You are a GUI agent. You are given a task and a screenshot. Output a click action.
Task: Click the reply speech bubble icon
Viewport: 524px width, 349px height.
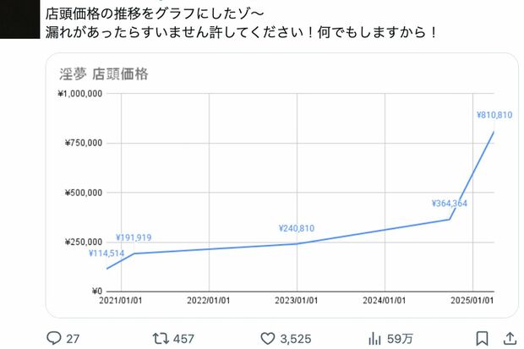coord(53,338)
